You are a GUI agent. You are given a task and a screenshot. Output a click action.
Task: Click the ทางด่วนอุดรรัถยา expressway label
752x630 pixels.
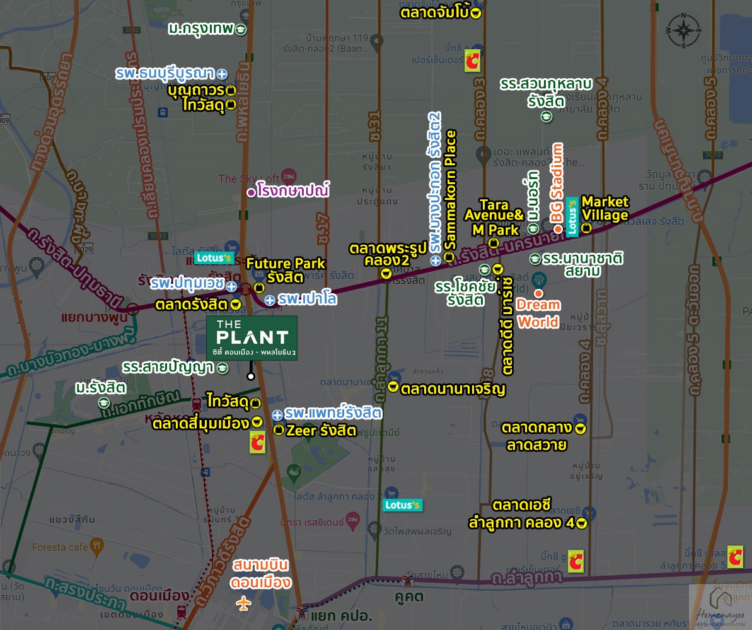(51, 112)
